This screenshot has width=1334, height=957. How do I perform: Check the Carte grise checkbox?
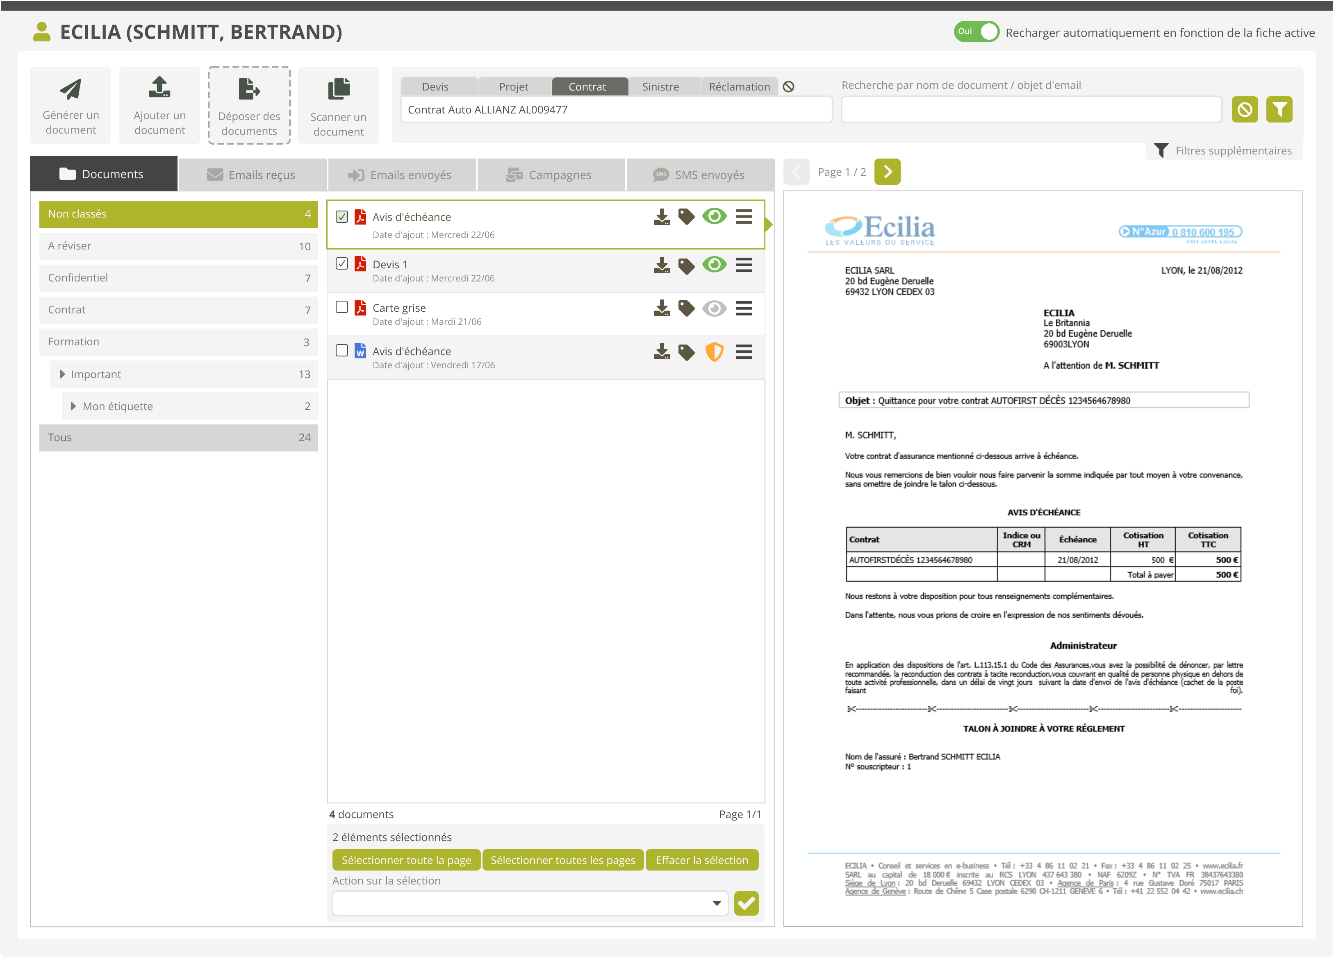342,307
